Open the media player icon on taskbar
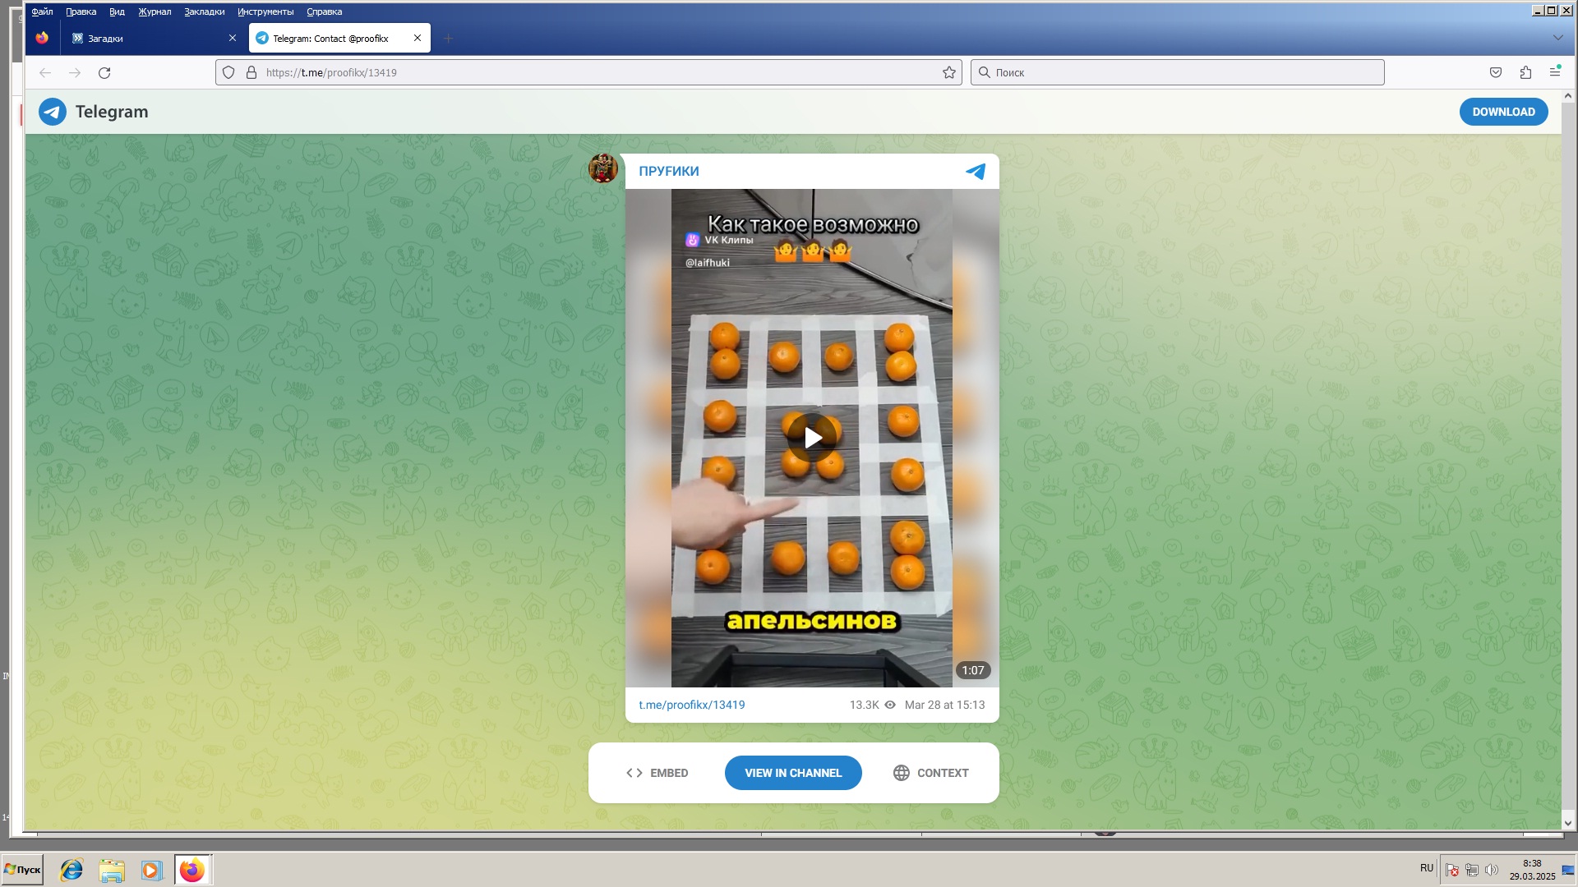 151,870
